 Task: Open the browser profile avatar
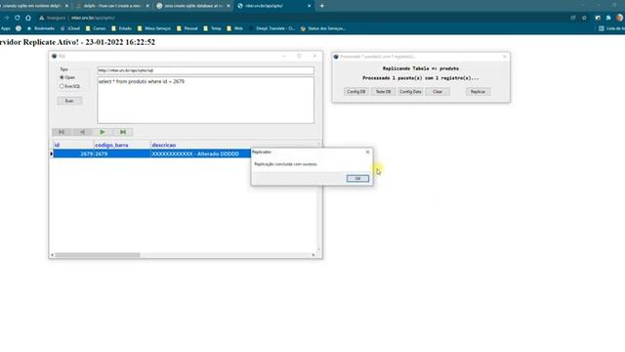click(x=619, y=18)
